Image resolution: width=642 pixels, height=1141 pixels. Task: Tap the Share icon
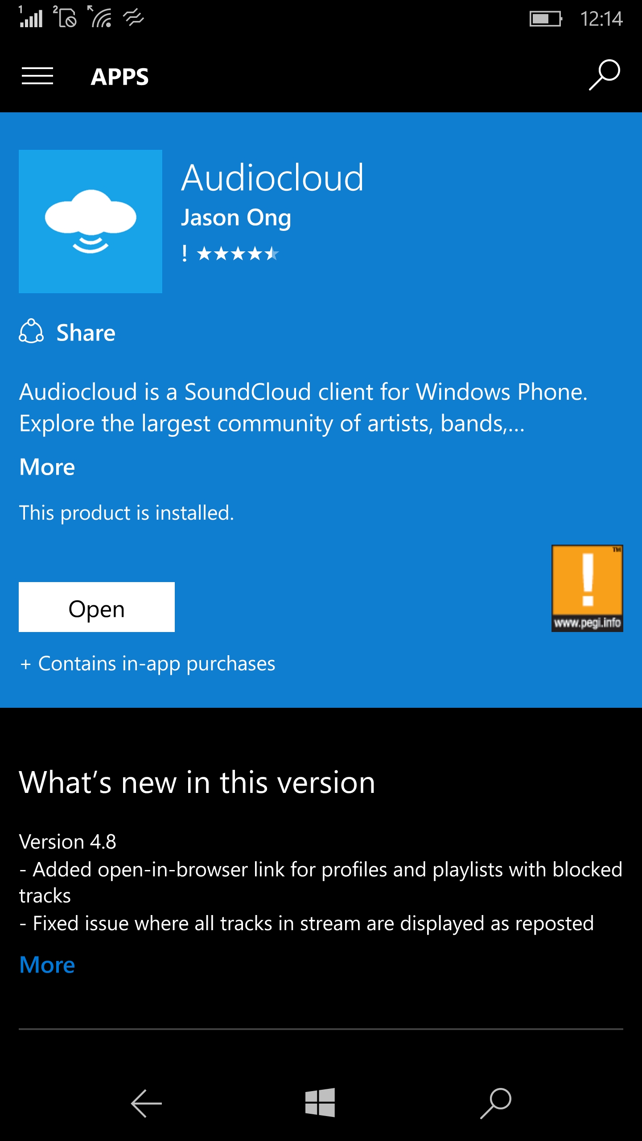(x=31, y=331)
